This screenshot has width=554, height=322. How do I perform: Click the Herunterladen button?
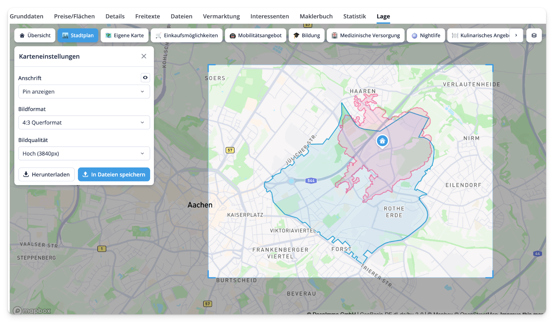coord(47,175)
